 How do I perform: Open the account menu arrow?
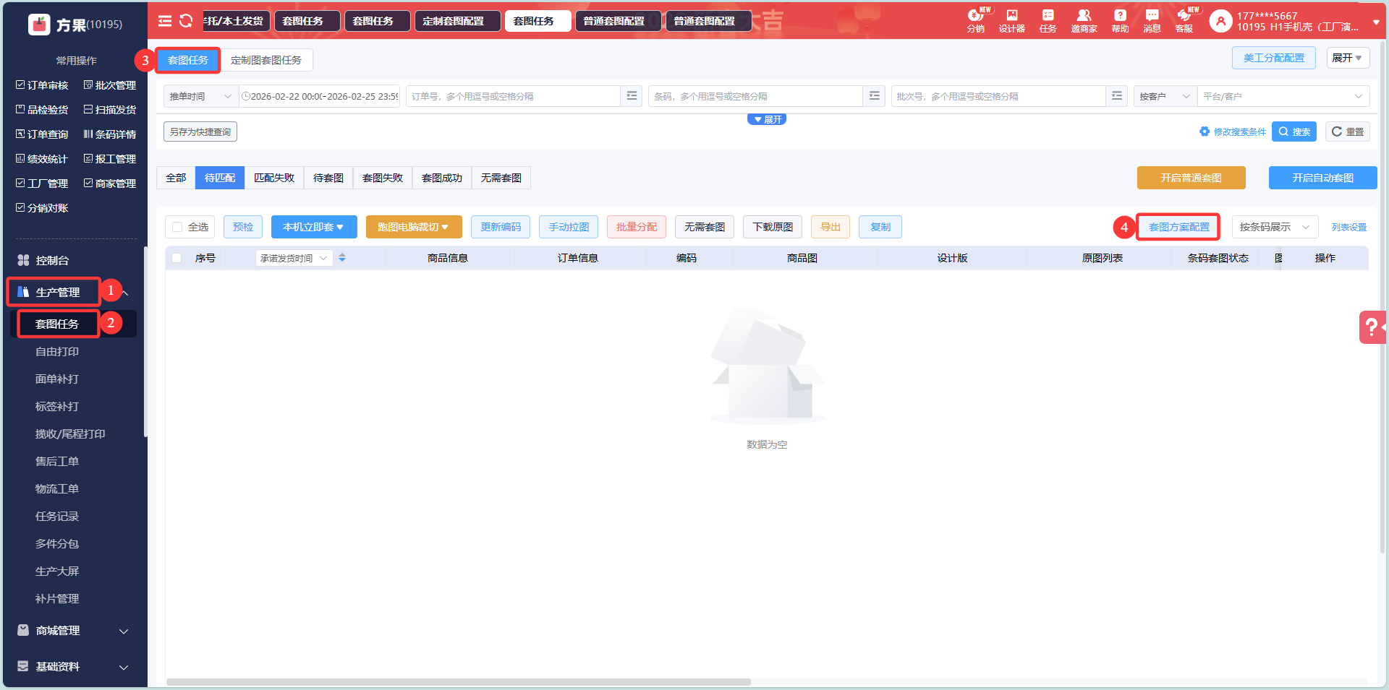(x=1376, y=22)
